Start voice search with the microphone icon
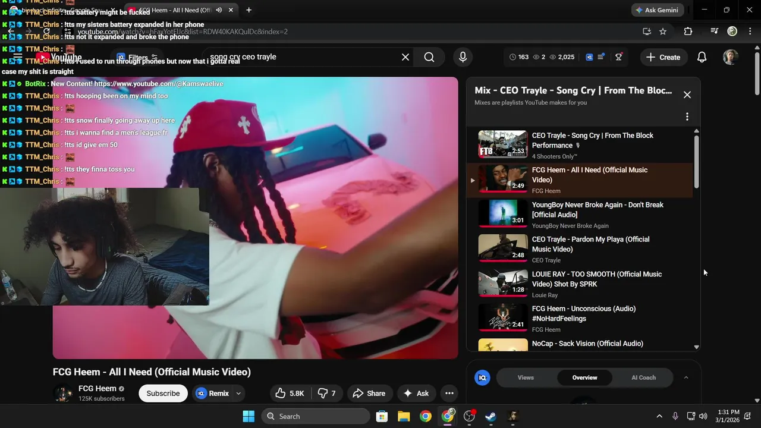 [x=463, y=57]
